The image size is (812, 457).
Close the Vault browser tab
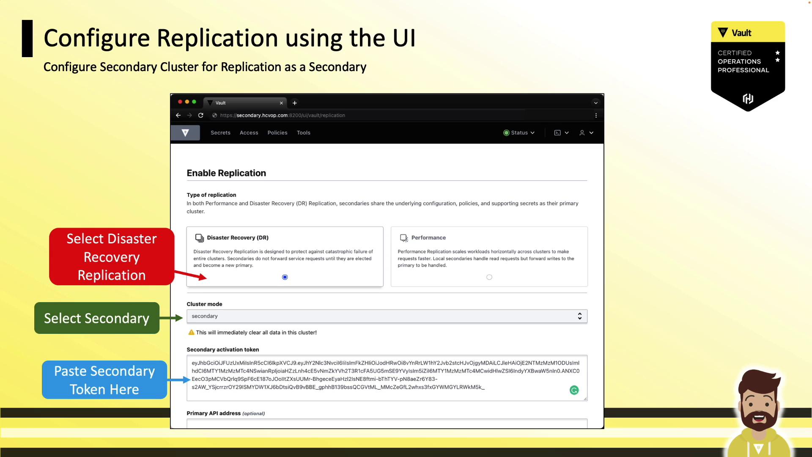(281, 103)
